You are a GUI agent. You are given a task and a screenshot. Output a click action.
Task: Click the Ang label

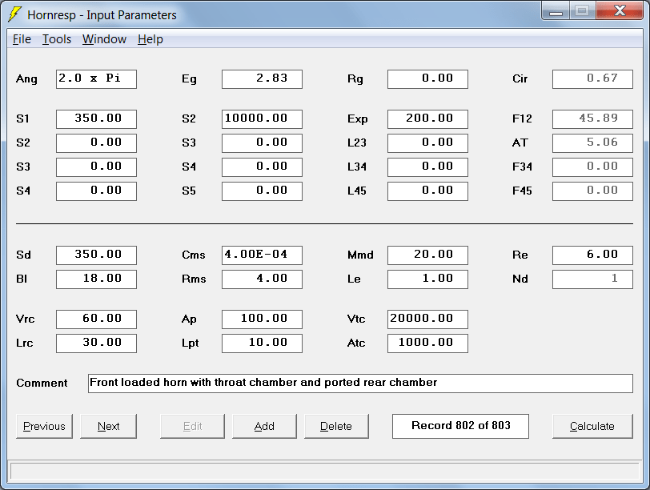click(x=26, y=79)
